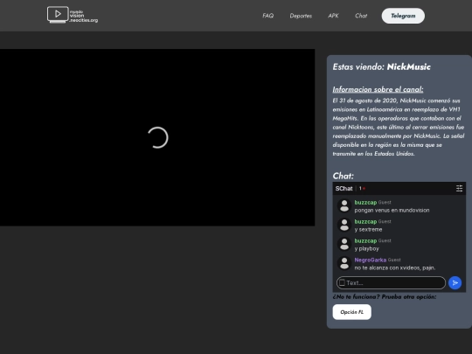The width and height of the screenshot is (472, 354).
Task: Go to the Deportes section
Action: tap(301, 16)
